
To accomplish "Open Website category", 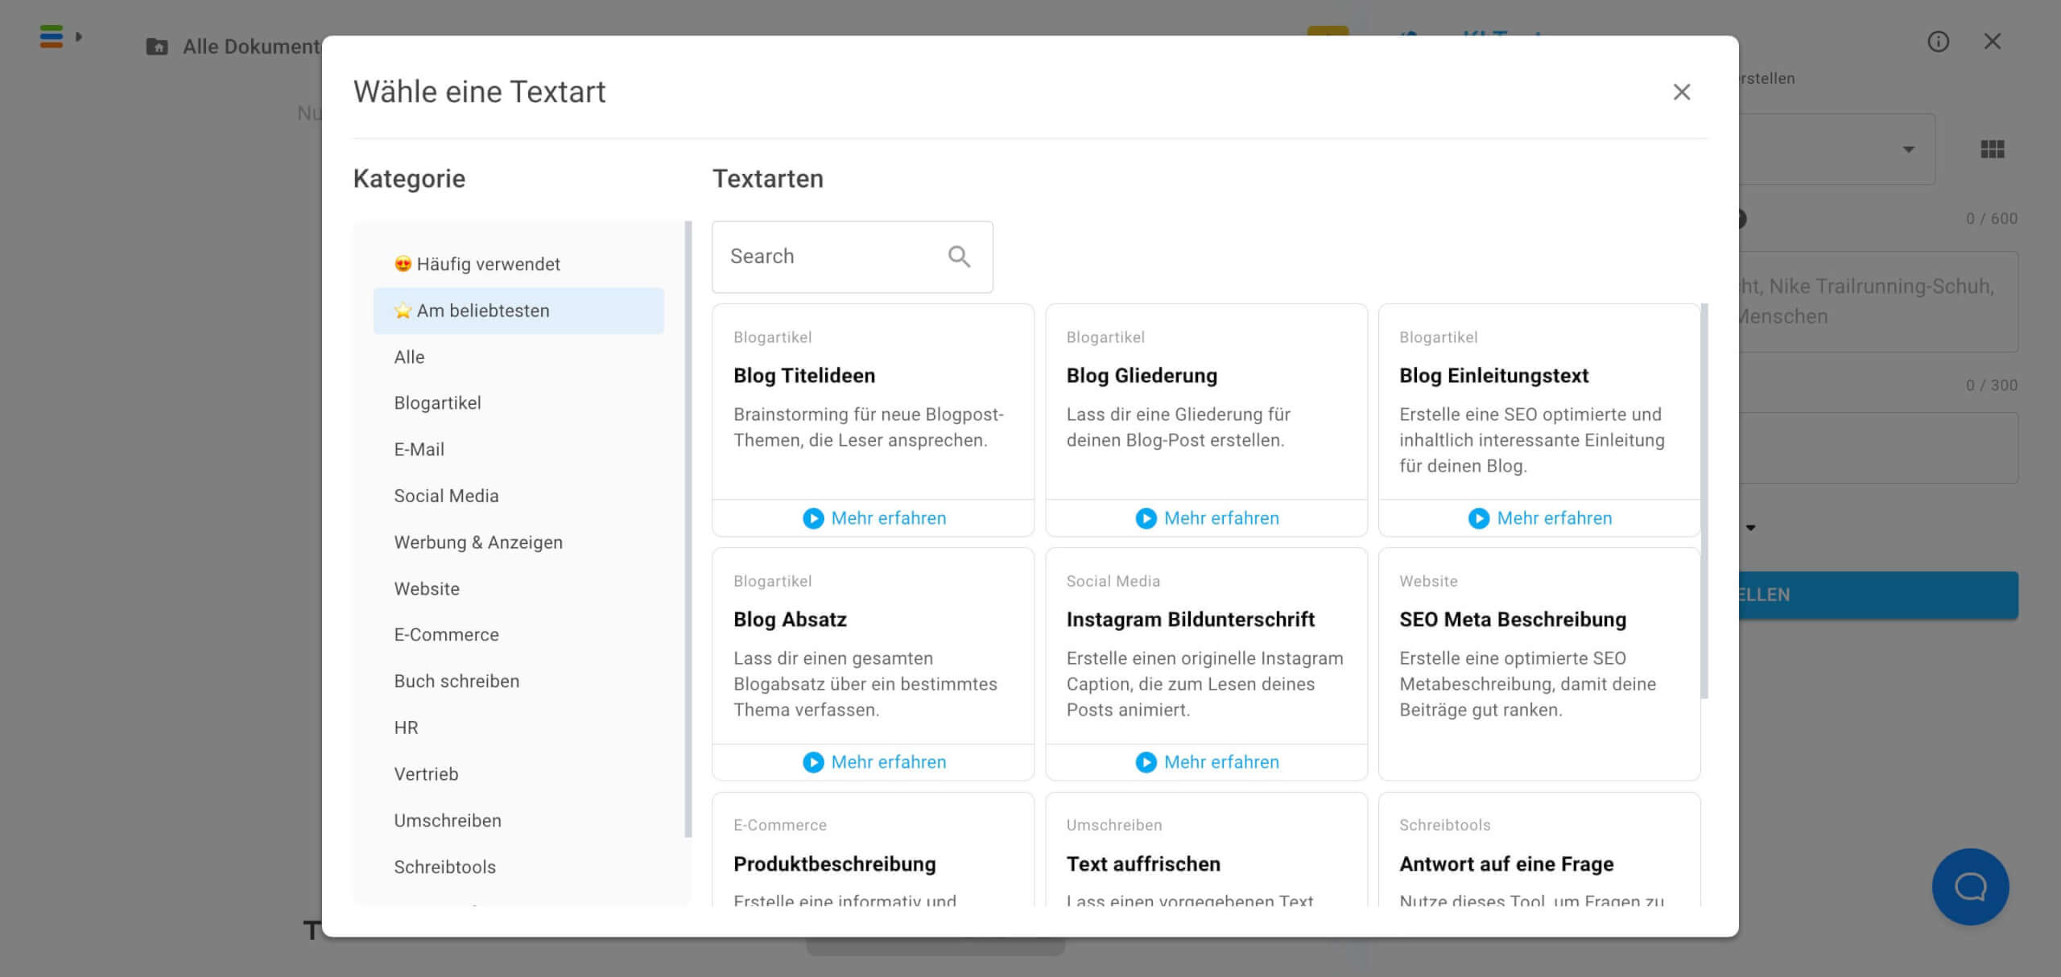I will point(518,588).
